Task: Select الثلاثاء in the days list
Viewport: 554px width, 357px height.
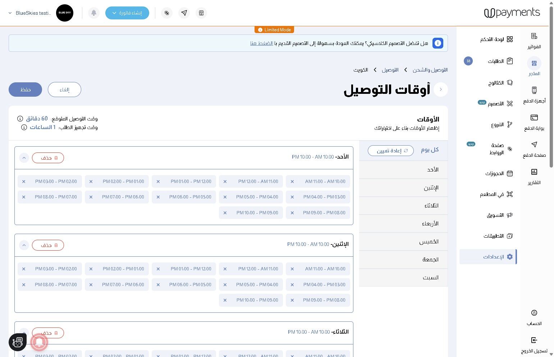Action: pyautogui.click(x=403, y=206)
